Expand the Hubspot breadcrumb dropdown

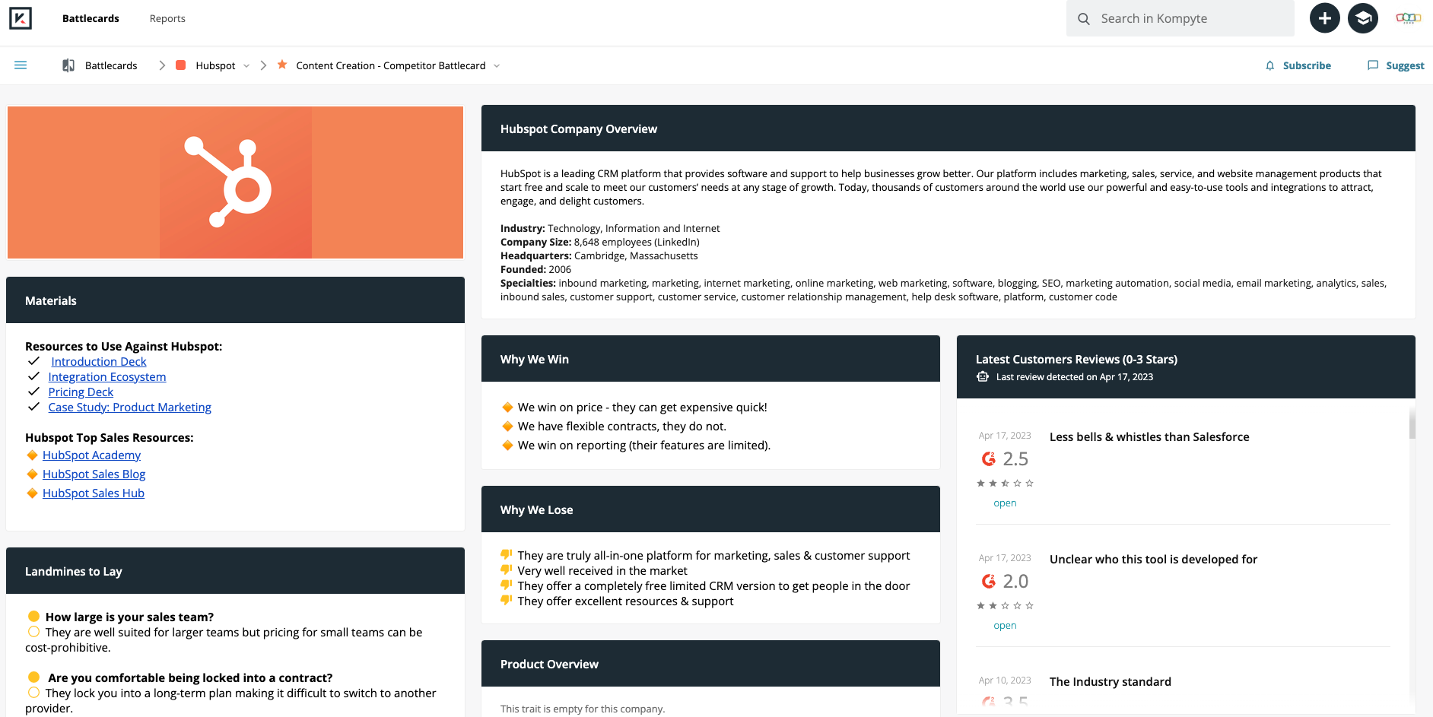pyautogui.click(x=246, y=66)
